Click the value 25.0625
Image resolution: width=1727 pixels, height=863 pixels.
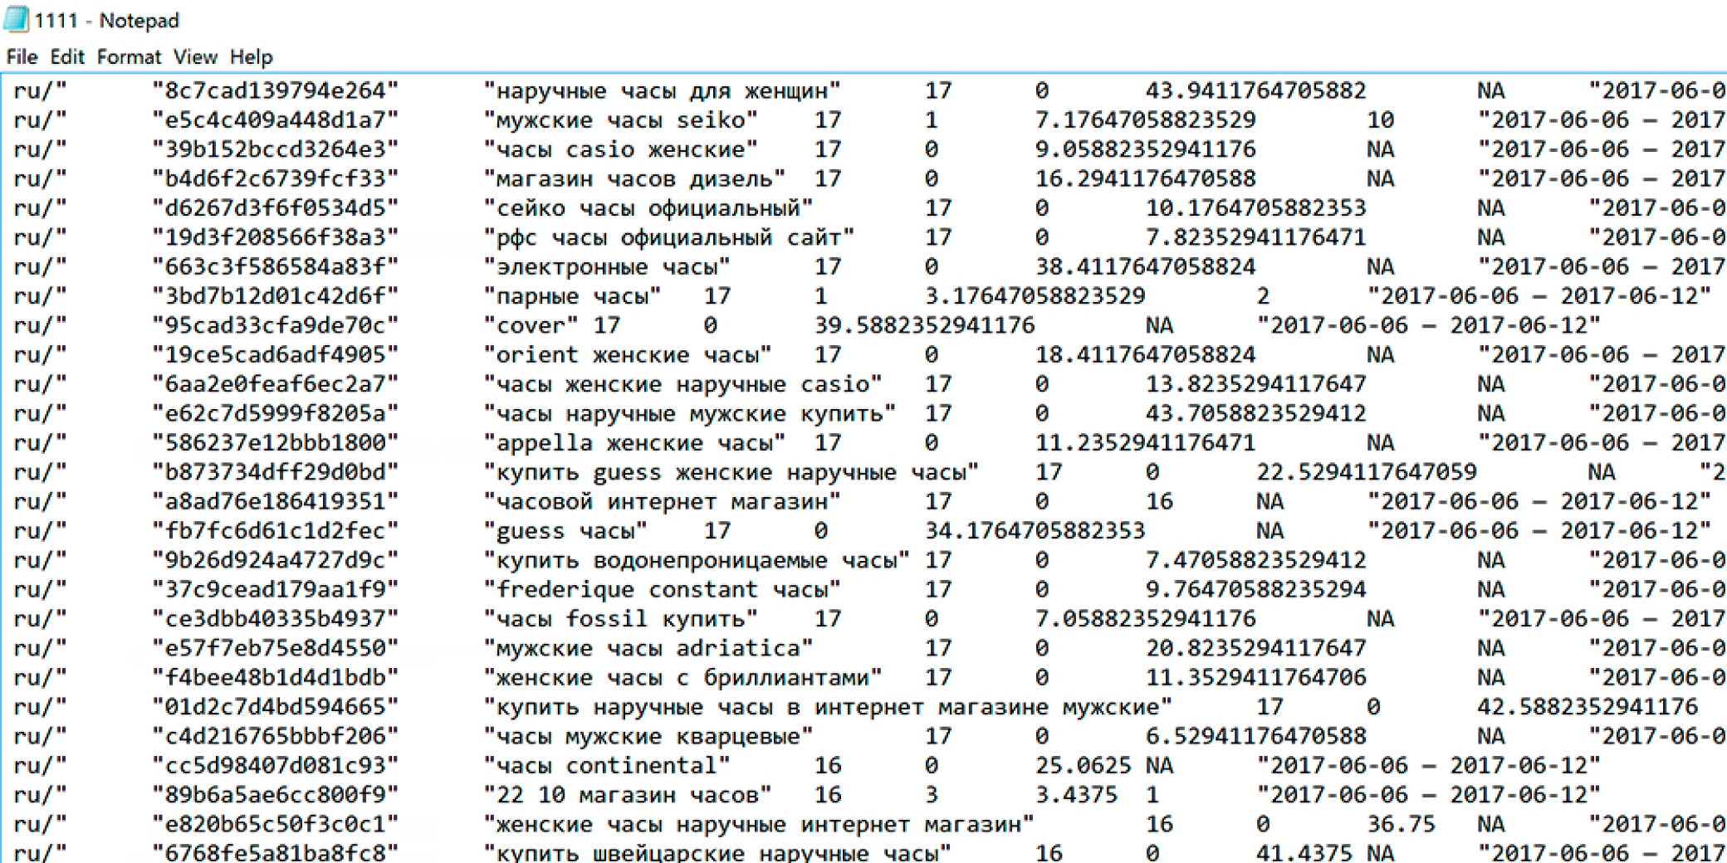point(1084,765)
